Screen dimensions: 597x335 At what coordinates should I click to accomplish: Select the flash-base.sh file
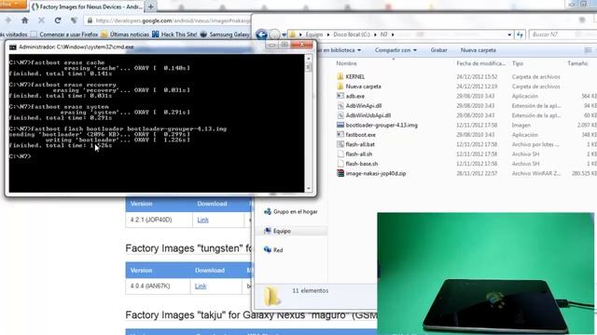361,164
